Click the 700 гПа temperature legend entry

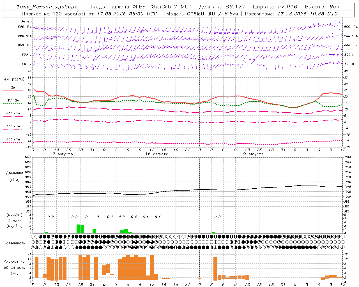click(x=13, y=126)
